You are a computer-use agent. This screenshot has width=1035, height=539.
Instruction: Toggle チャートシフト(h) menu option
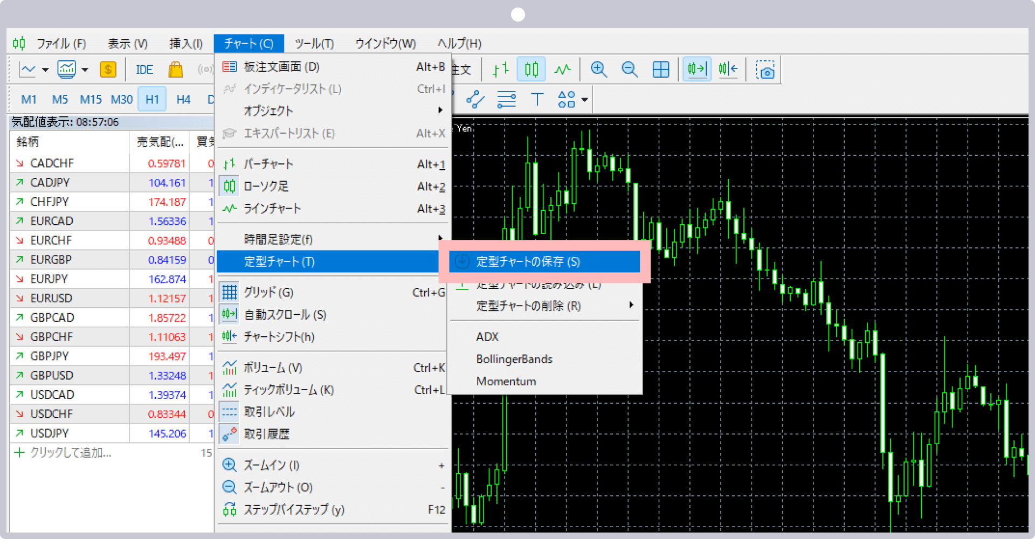[279, 337]
